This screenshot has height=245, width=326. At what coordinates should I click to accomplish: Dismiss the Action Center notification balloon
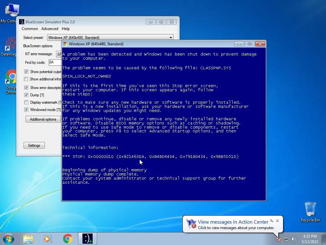click(277, 221)
